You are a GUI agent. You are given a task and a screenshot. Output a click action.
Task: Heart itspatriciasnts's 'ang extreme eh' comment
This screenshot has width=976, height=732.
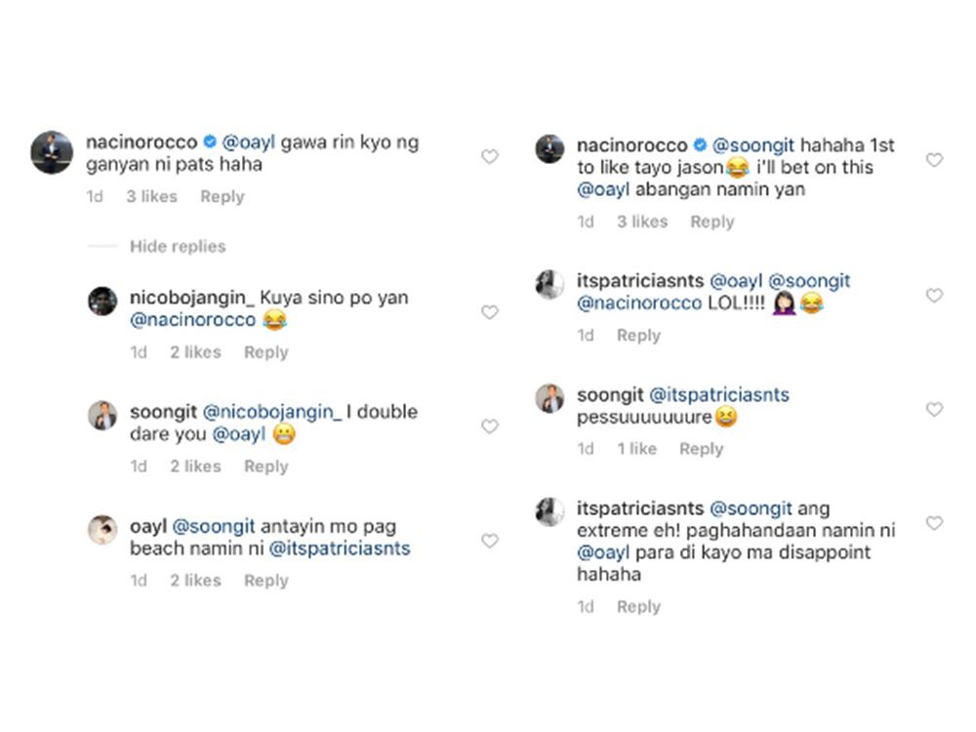(x=934, y=524)
